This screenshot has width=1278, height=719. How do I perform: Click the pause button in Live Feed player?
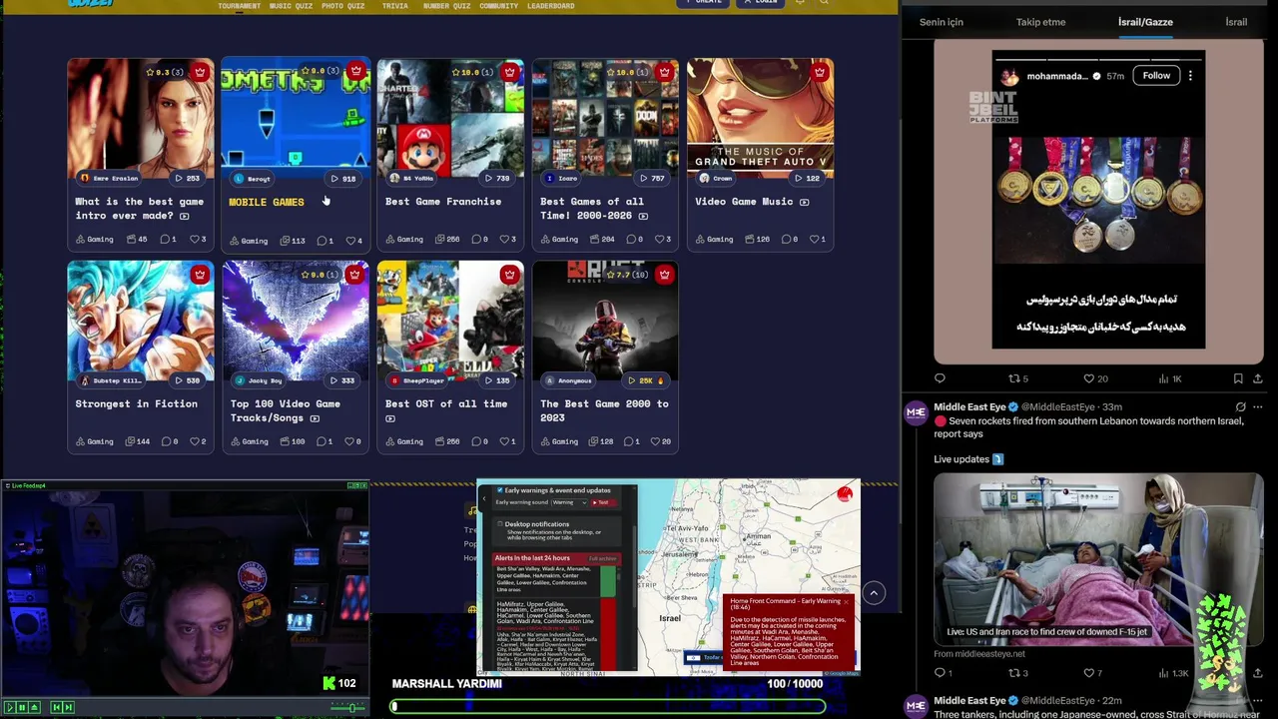(x=22, y=707)
